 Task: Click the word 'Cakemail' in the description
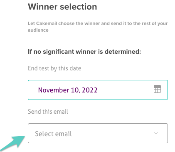(x=47, y=23)
